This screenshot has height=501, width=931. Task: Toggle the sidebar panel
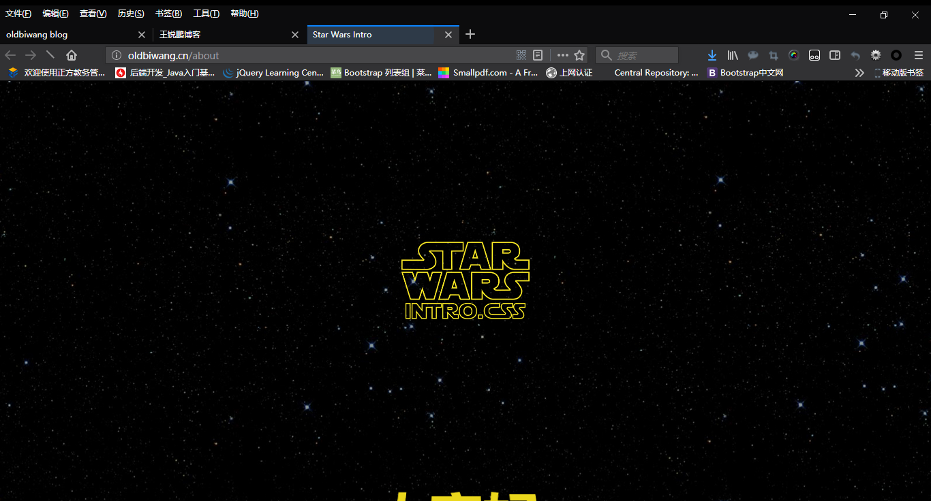pyautogui.click(x=835, y=55)
